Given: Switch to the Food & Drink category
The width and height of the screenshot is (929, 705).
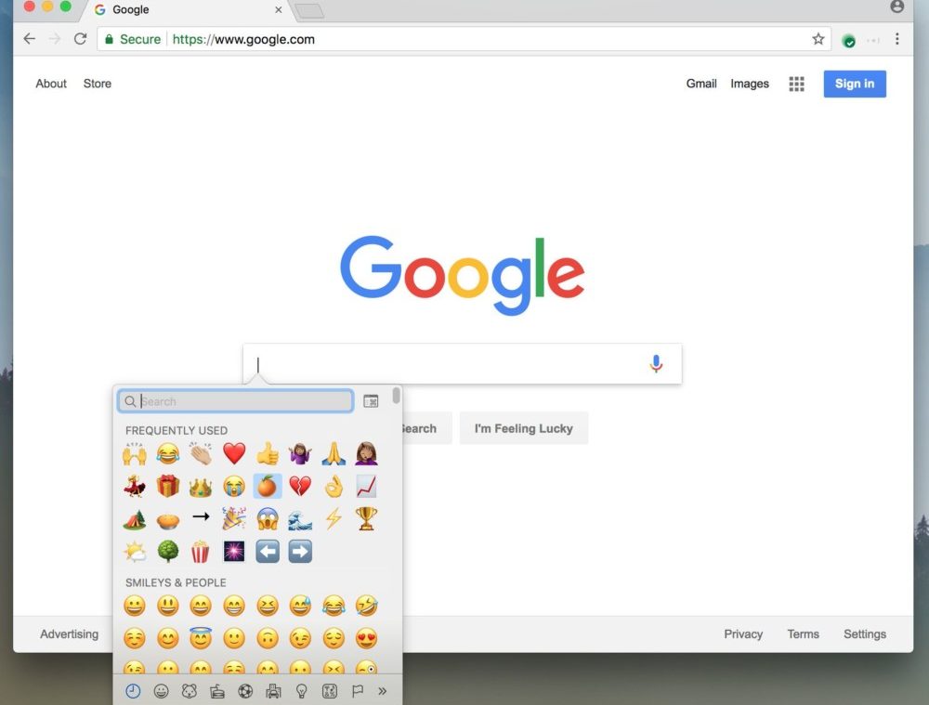Looking at the screenshot, I should [x=216, y=690].
